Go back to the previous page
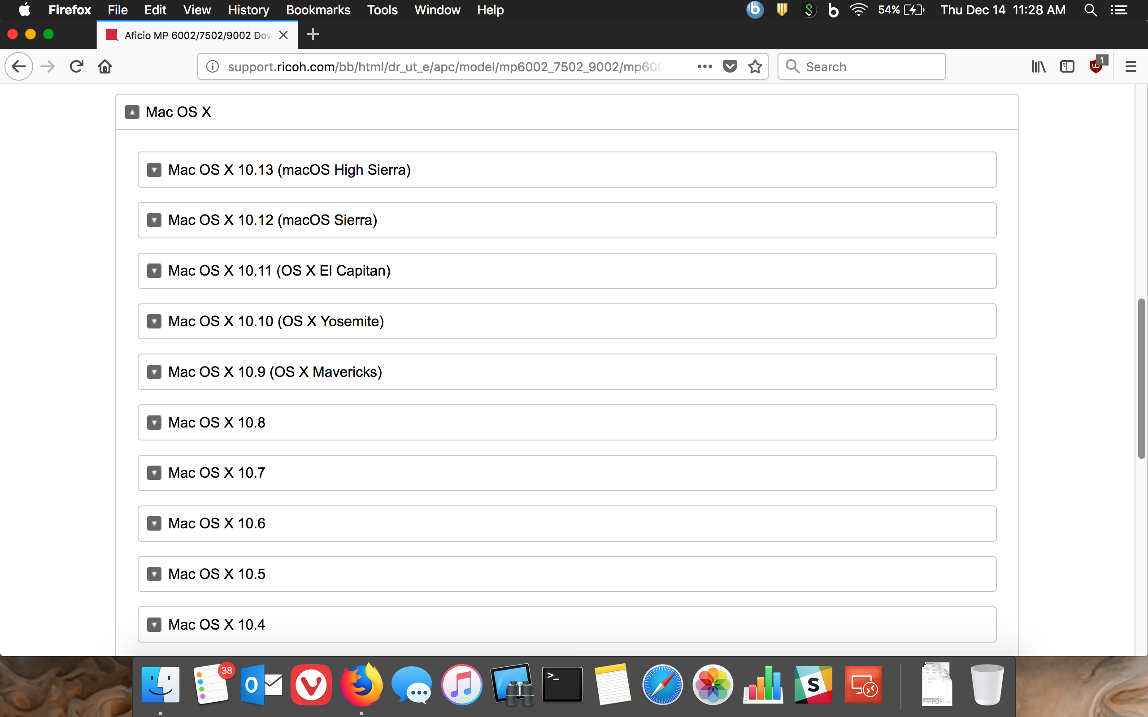The image size is (1148, 717). tap(19, 66)
